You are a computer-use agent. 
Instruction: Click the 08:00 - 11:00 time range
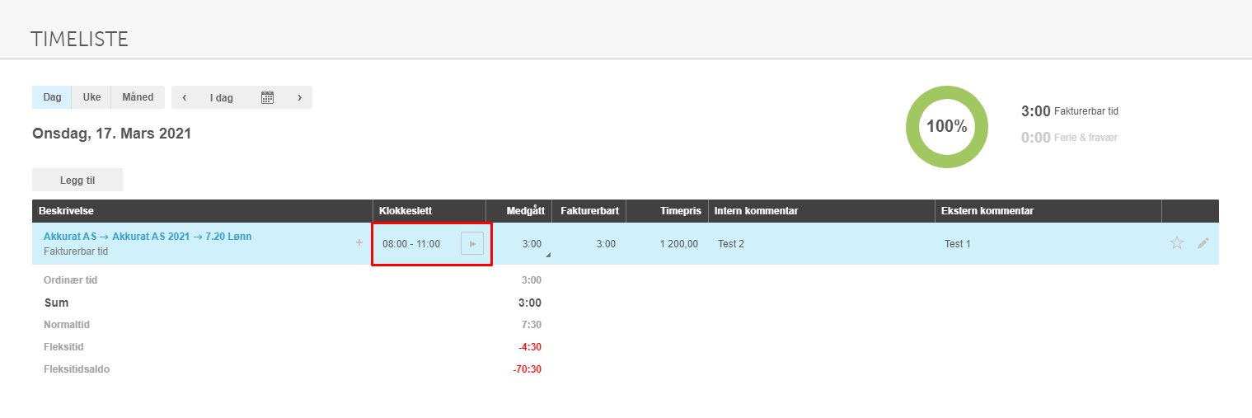pos(411,244)
